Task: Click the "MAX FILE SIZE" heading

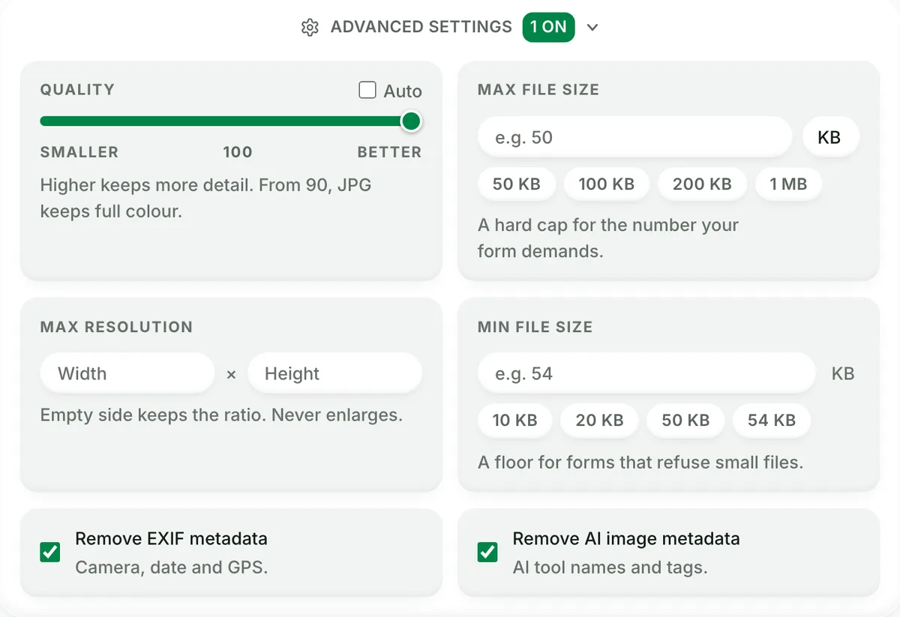Action: pyautogui.click(x=538, y=90)
